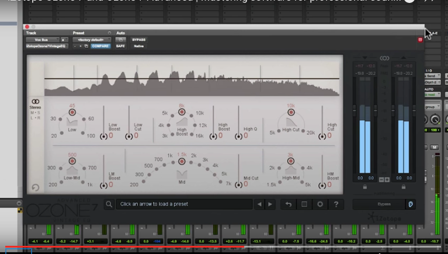The height and width of the screenshot is (254, 448).
Task: Reset the EQ with the circular arrow icon
Action: tap(36, 187)
